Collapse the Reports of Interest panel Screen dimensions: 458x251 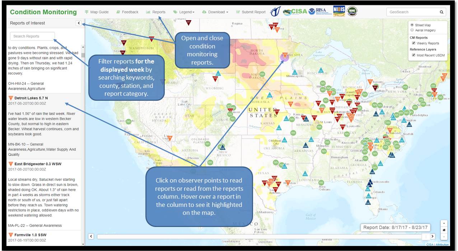[x=79, y=23]
